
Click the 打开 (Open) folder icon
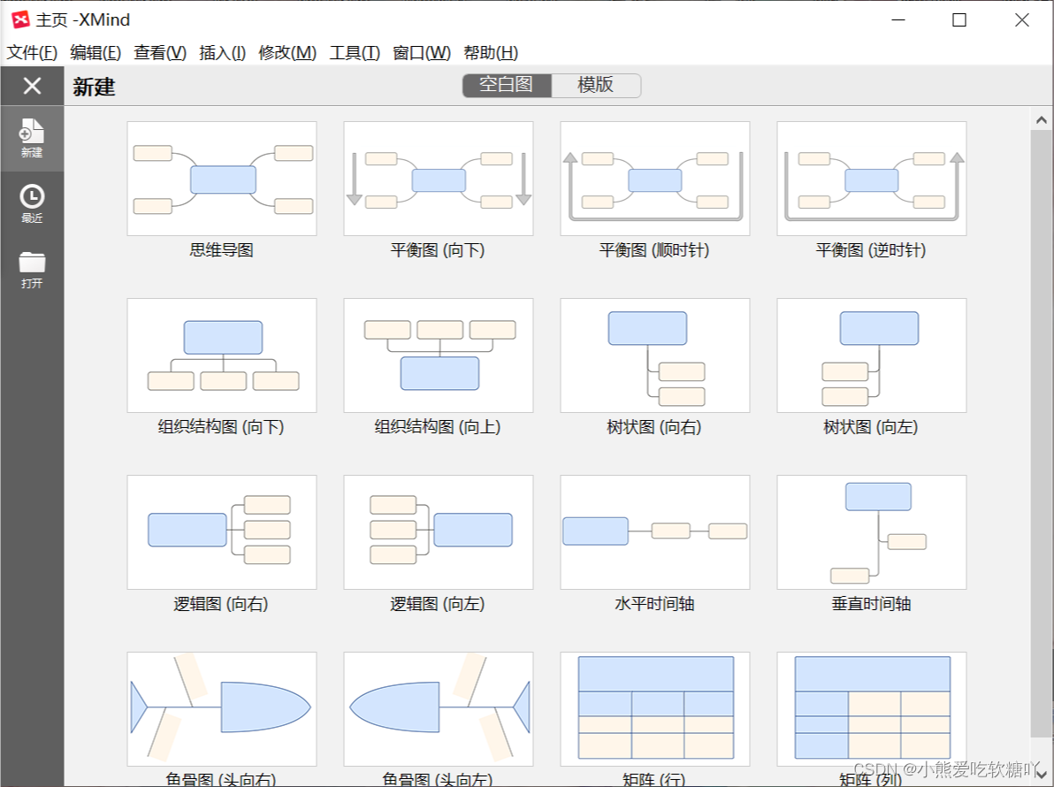[32, 270]
